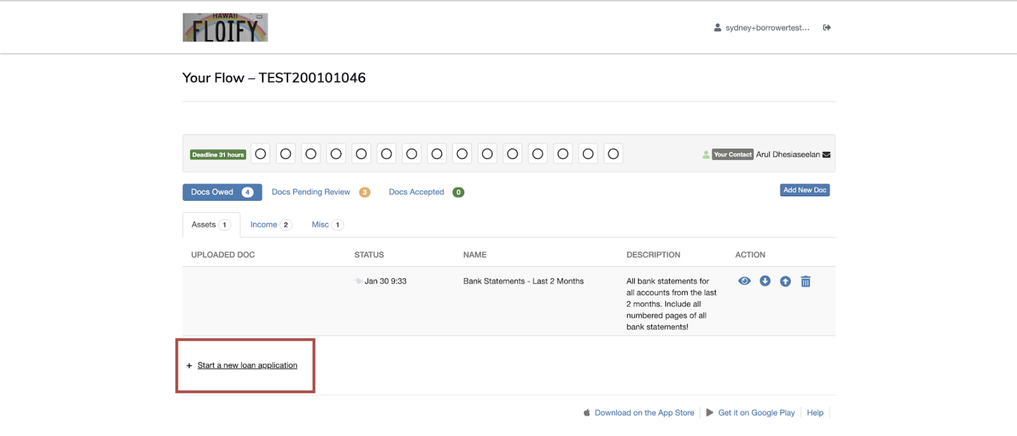Click the download arrow icon for Bank Statements
This screenshot has height=436, width=1017.
click(765, 281)
